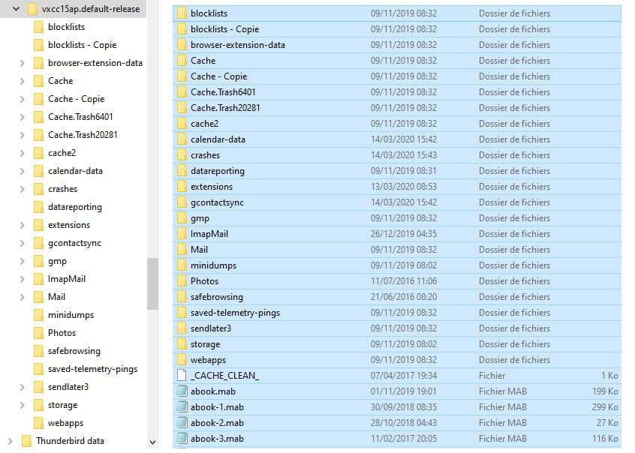Click the date 13/03/2020 08:53

click(x=404, y=187)
